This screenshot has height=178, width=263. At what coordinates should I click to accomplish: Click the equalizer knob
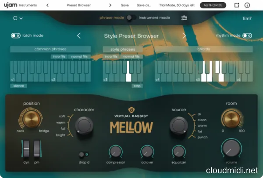(178, 152)
